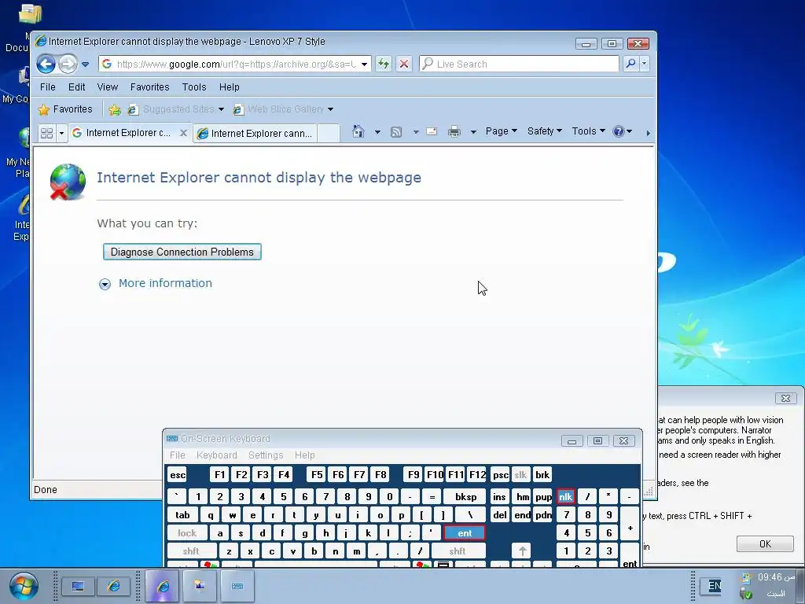
Task: Click the highlighted ent key beside the apostrophe key
Action: (x=465, y=533)
